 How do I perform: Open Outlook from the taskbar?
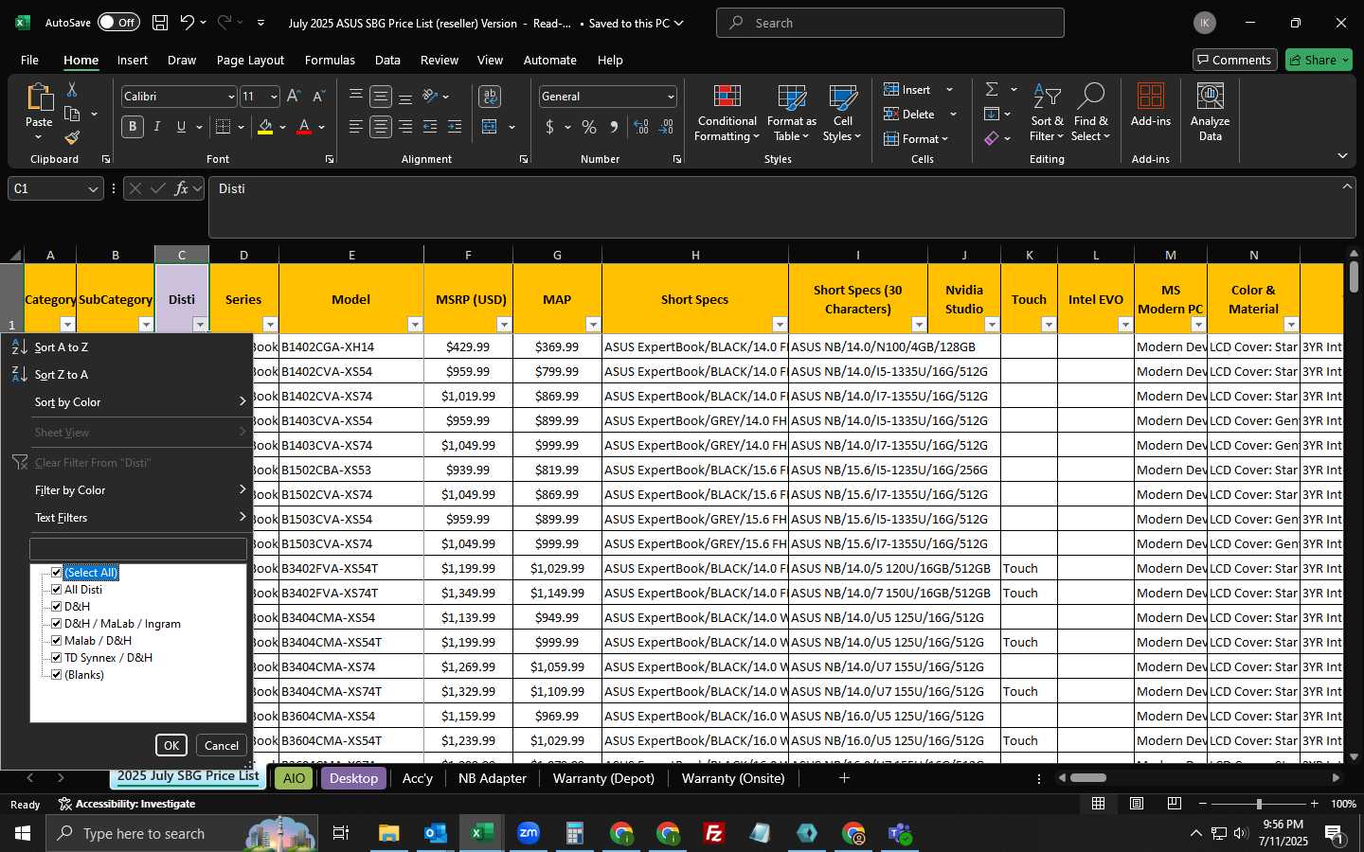coord(436,833)
